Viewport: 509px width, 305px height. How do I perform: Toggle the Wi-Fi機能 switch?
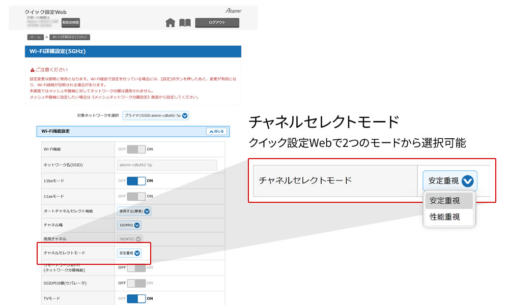tap(136, 149)
